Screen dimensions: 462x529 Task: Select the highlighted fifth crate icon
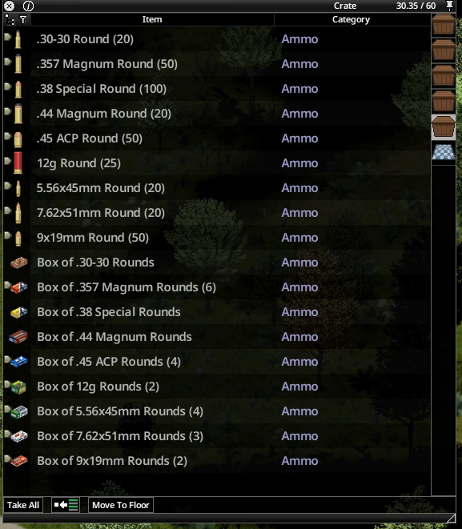coord(444,126)
